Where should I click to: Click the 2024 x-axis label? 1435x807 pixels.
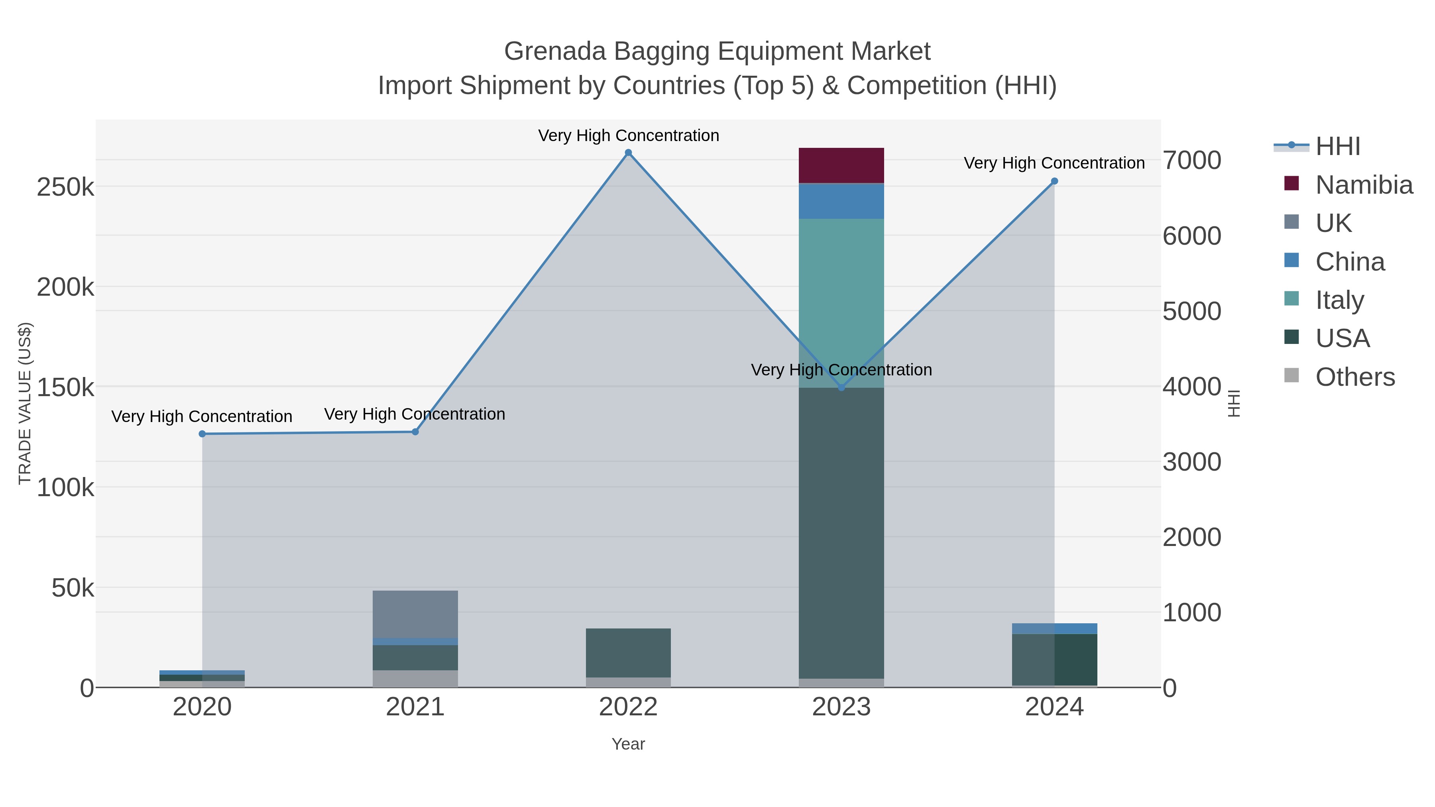1054,707
